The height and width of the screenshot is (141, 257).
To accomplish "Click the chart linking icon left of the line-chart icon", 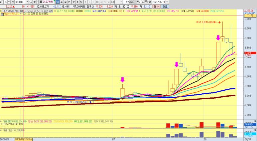I will tap(138, 2).
